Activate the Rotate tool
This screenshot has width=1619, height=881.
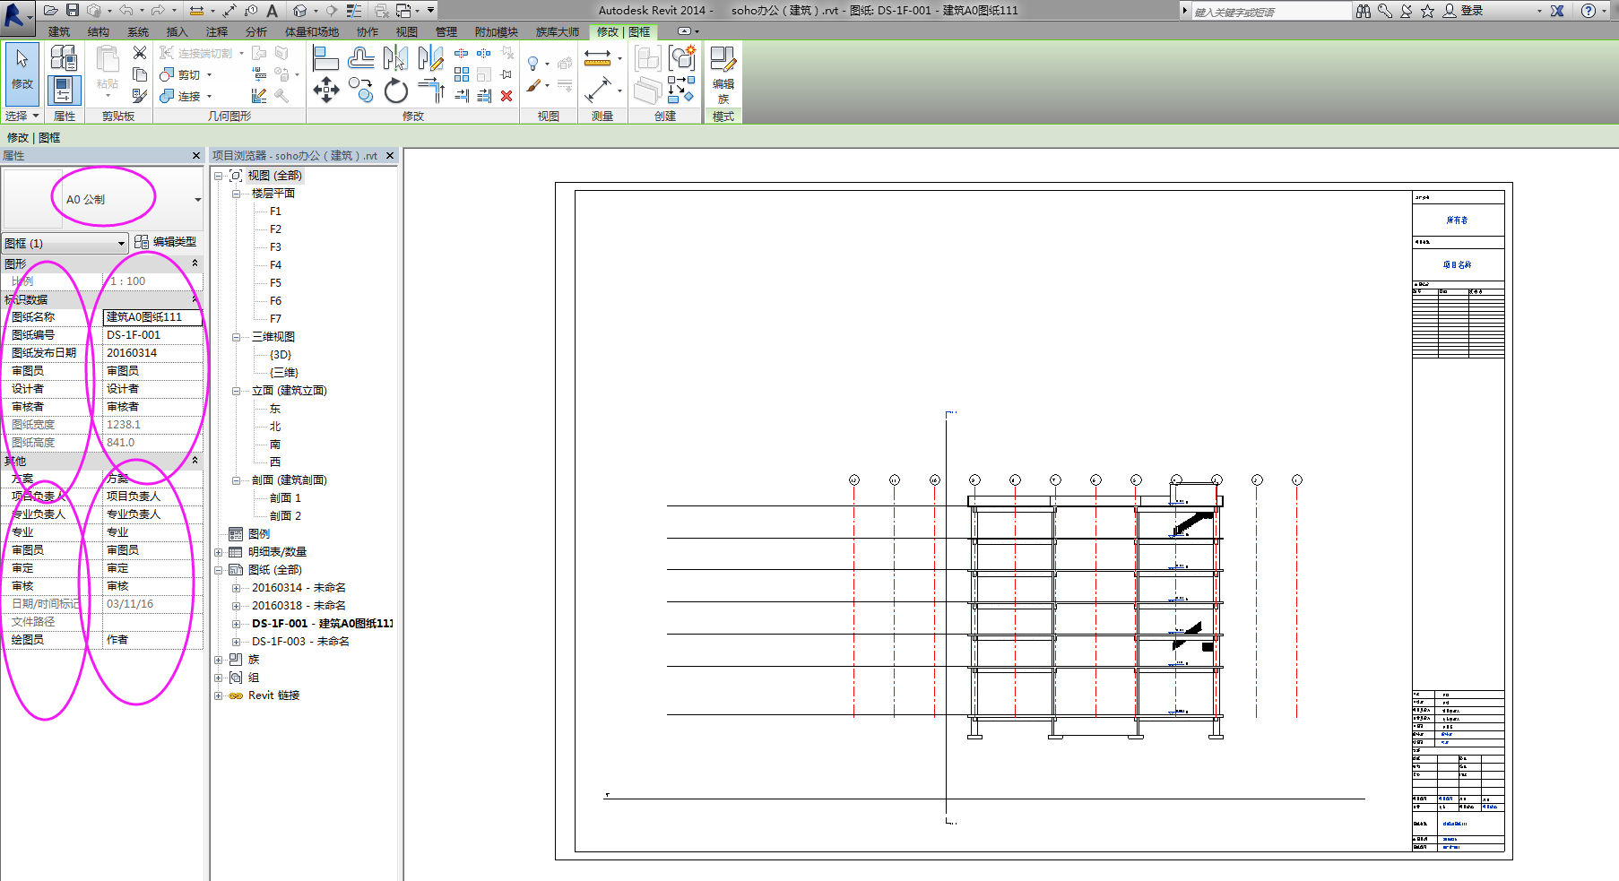pos(395,91)
